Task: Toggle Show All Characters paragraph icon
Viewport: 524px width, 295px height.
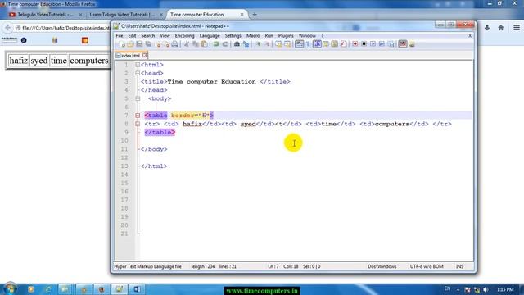Action: point(308,44)
